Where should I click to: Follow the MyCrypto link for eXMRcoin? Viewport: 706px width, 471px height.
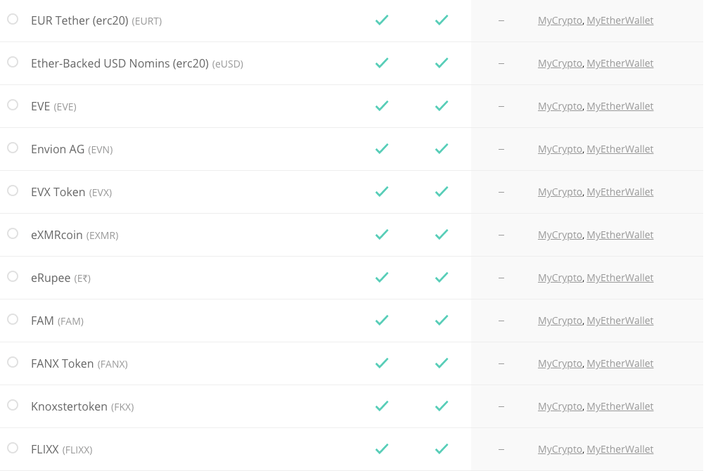point(560,235)
